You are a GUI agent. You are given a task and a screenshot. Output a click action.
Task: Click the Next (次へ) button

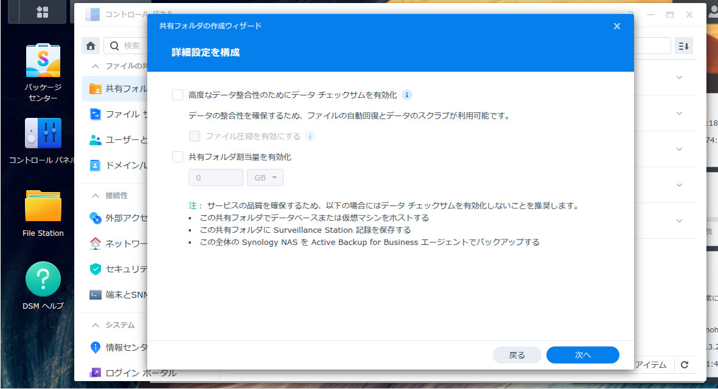click(582, 355)
